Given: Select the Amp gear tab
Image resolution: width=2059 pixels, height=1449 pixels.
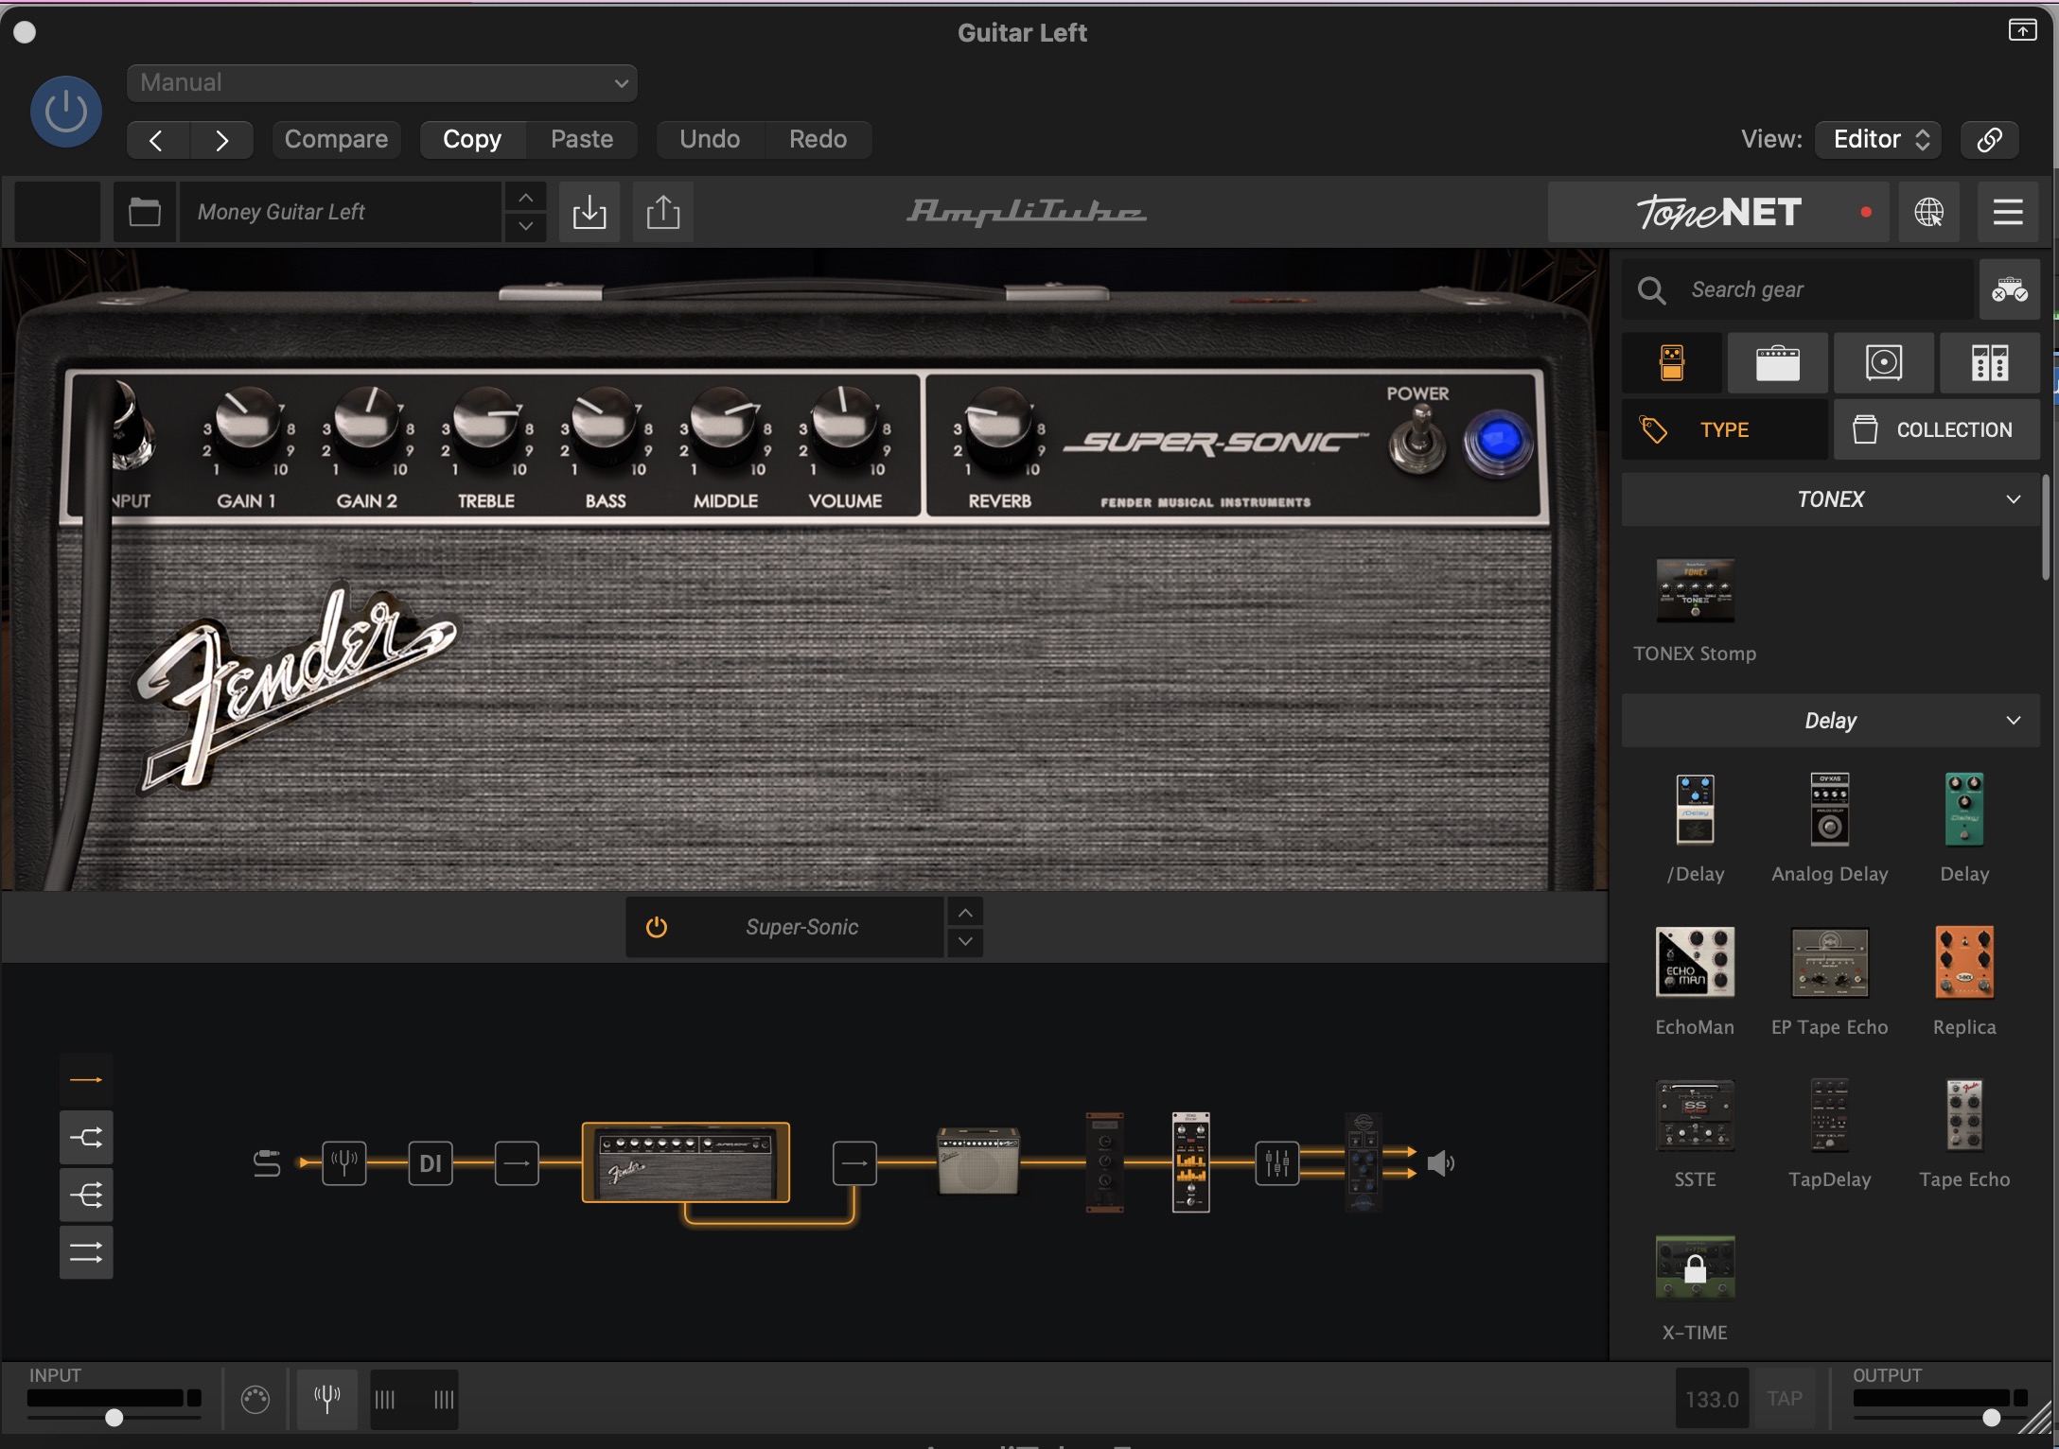Looking at the screenshot, I should [1778, 362].
